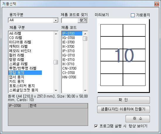
Task: Enable the 가로용지 checkbox
Action: pyautogui.click(x=133, y=15)
